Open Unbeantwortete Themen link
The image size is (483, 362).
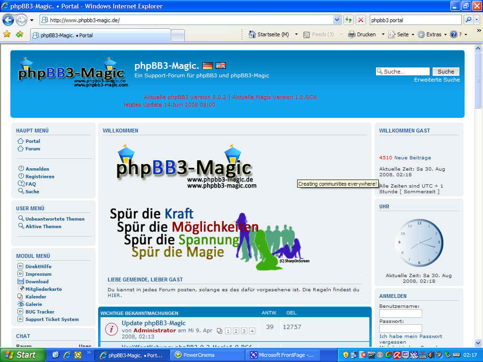55,219
